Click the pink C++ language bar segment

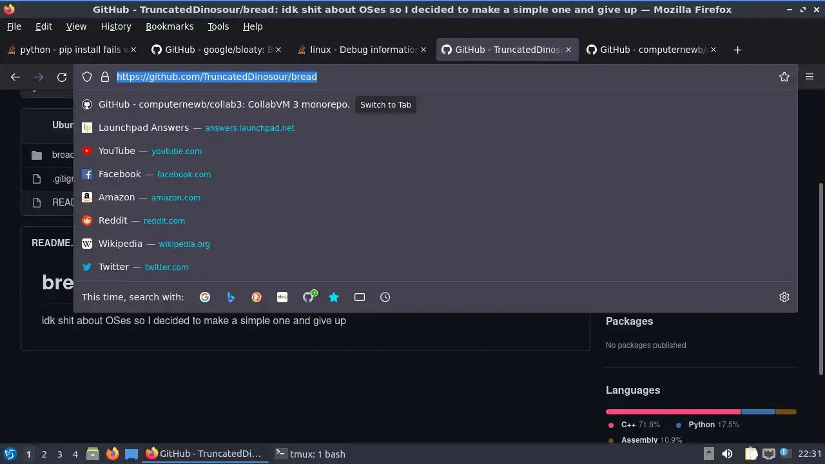click(674, 412)
